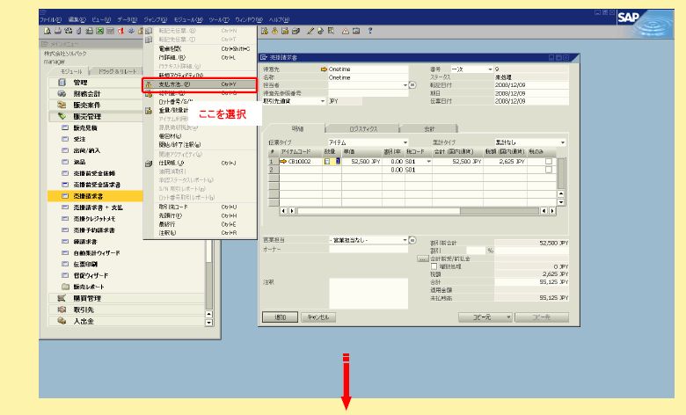Open the 番号 一次 series dropdown
This screenshot has width=686, height=415.
point(490,69)
